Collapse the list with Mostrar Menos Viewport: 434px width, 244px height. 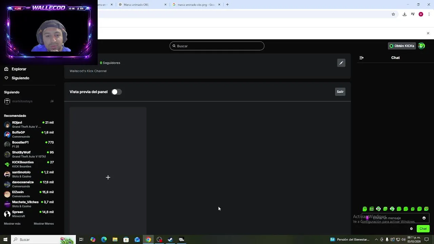tap(44, 224)
